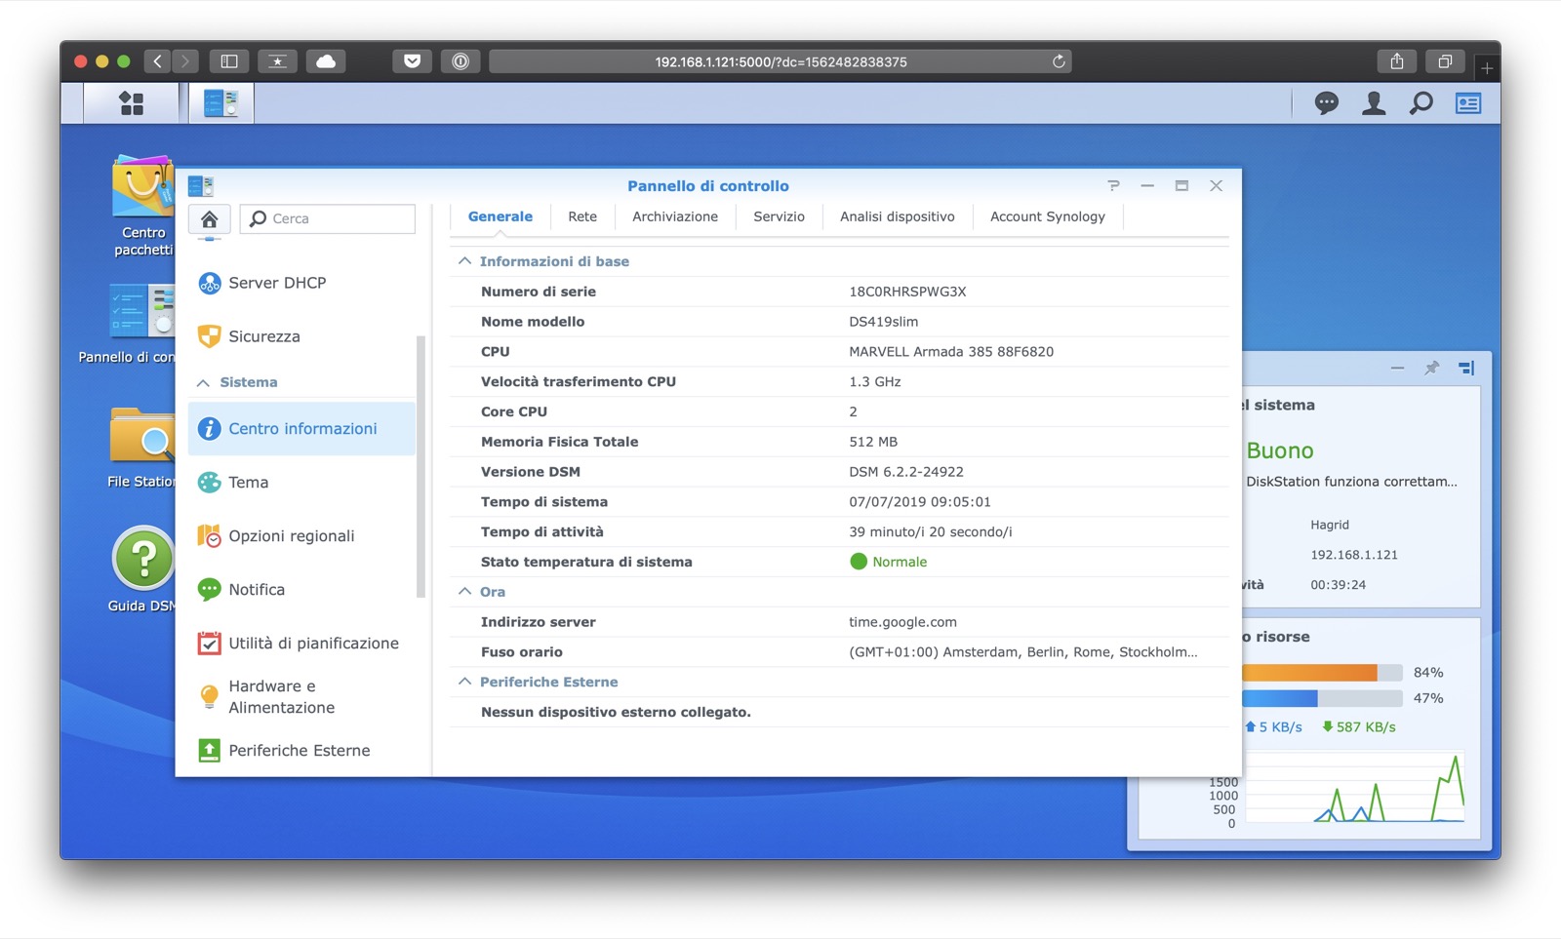
Task: Open the widget panel layout options icon
Action: tap(1466, 368)
